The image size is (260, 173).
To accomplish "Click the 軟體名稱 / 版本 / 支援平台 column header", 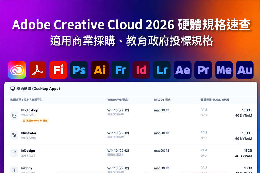I will [26, 100].
